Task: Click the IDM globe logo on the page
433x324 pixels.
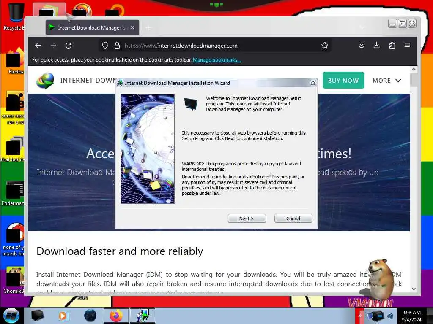Action: coord(45,81)
